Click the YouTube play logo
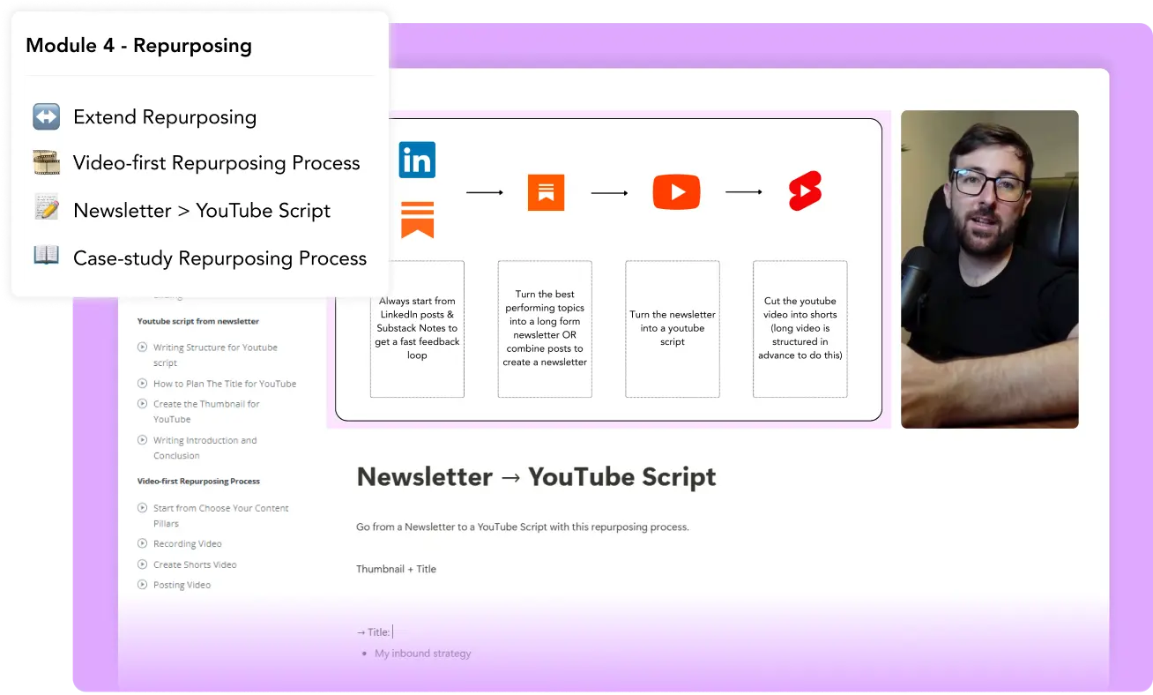1153x695 pixels. [x=676, y=192]
